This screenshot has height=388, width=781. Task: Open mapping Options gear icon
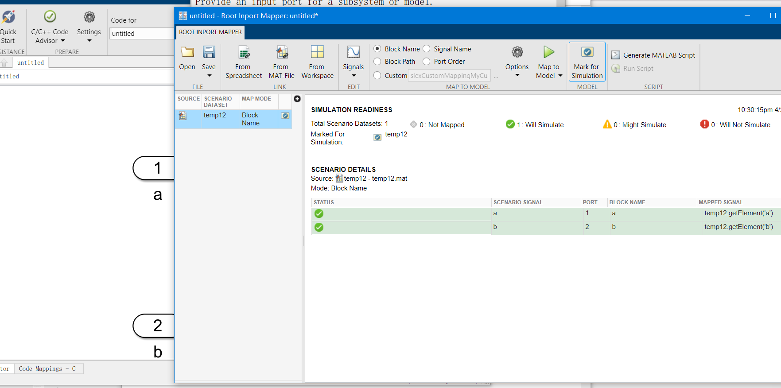pos(517,52)
